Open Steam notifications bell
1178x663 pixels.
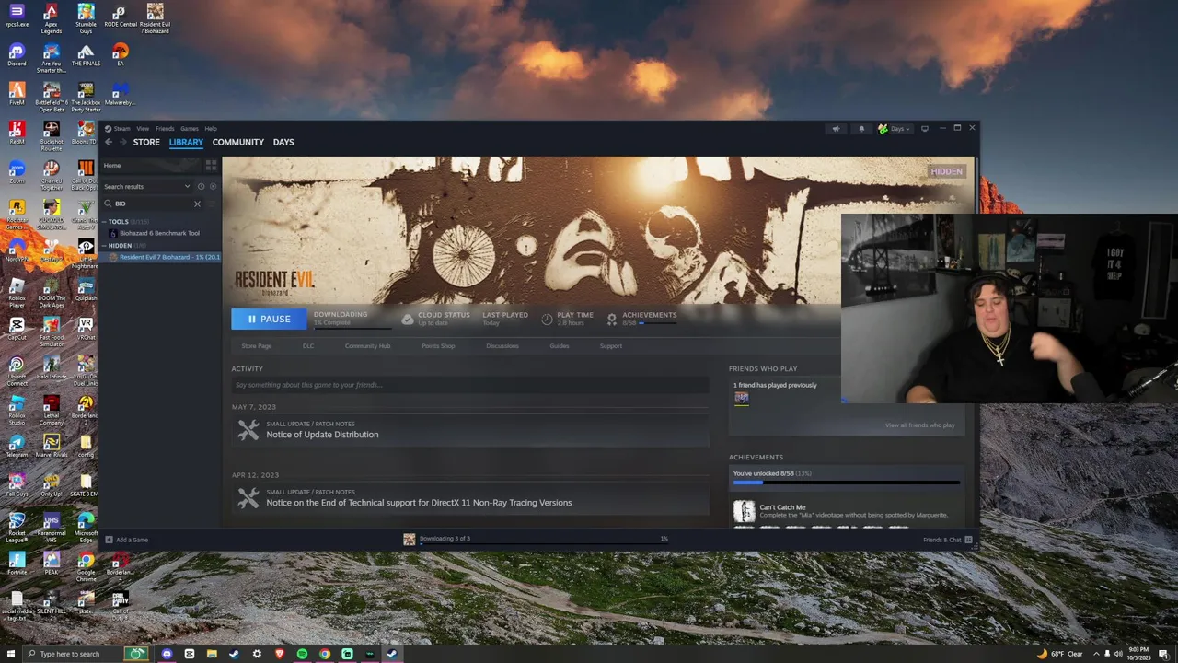point(861,129)
